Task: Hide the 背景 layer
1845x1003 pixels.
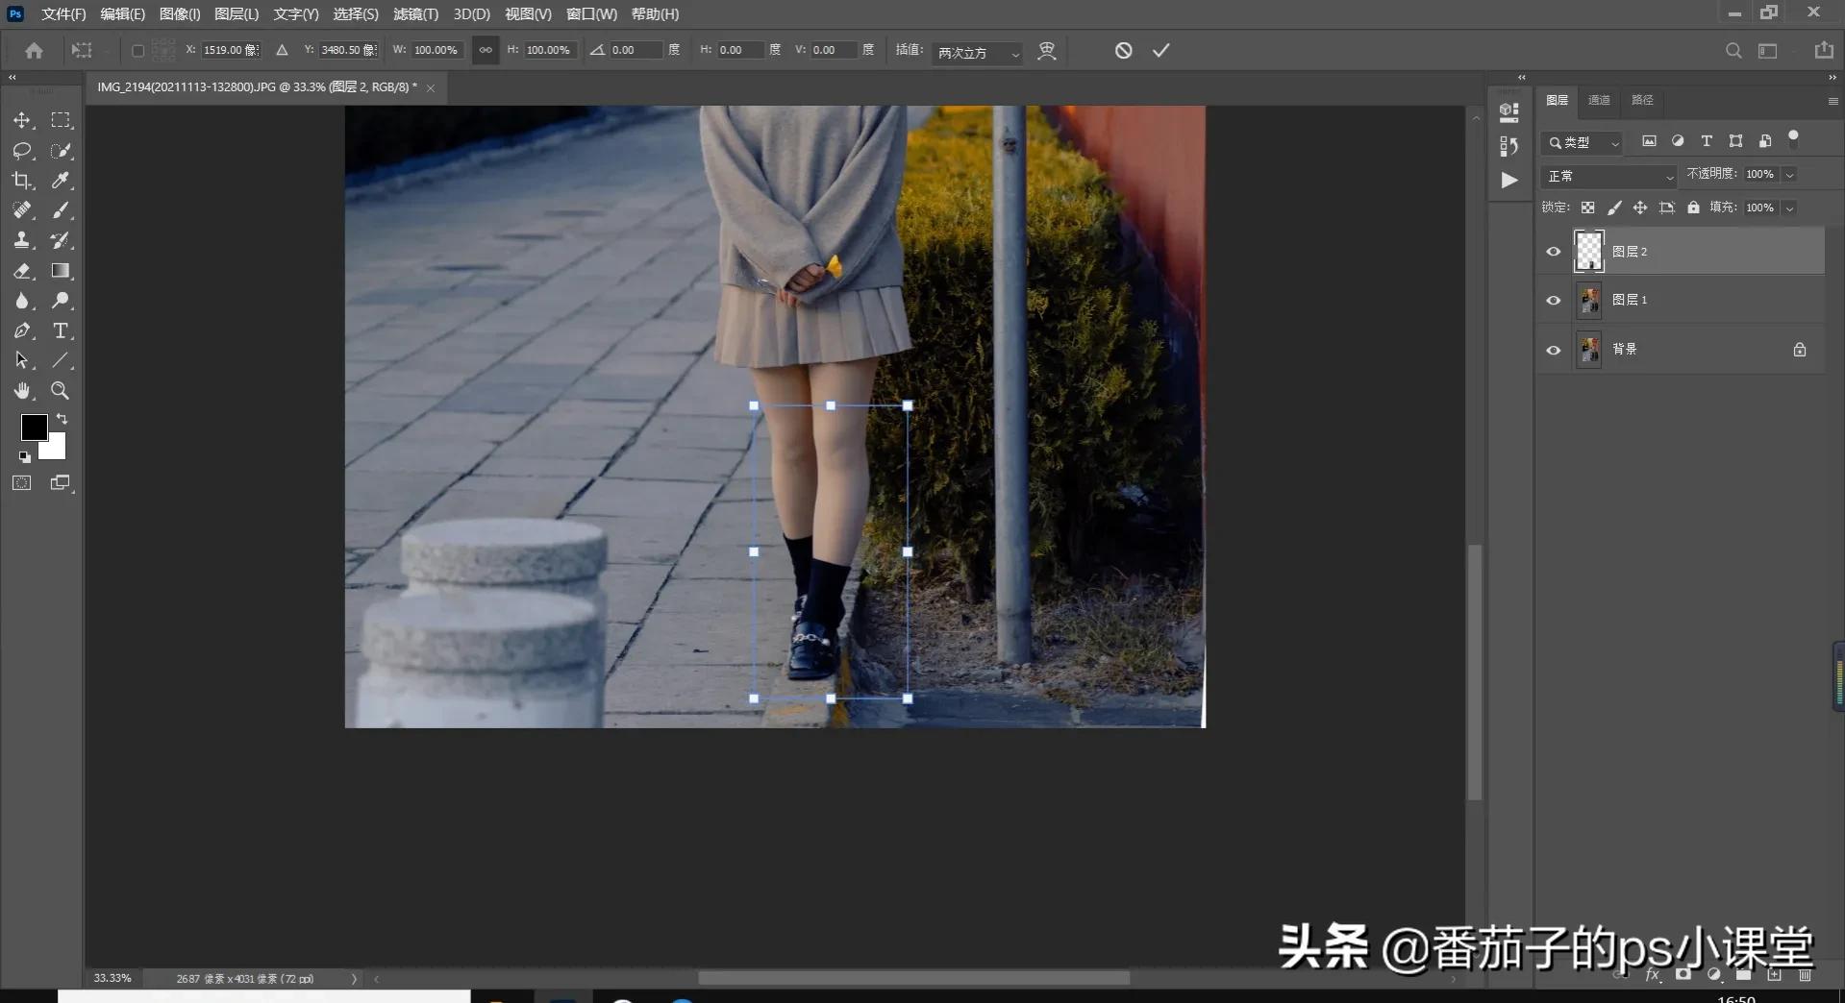Action: click(1553, 350)
